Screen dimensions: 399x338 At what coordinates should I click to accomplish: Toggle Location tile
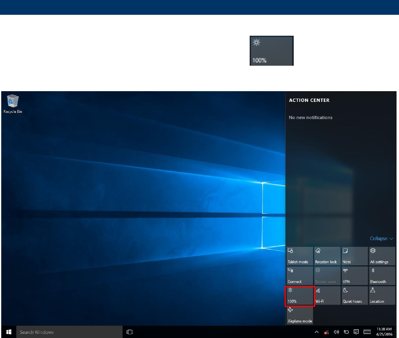click(382, 296)
